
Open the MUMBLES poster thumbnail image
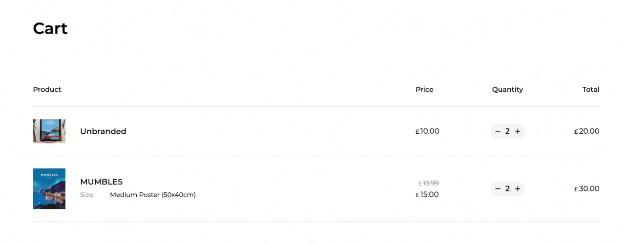pyautogui.click(x=49, y=189)
